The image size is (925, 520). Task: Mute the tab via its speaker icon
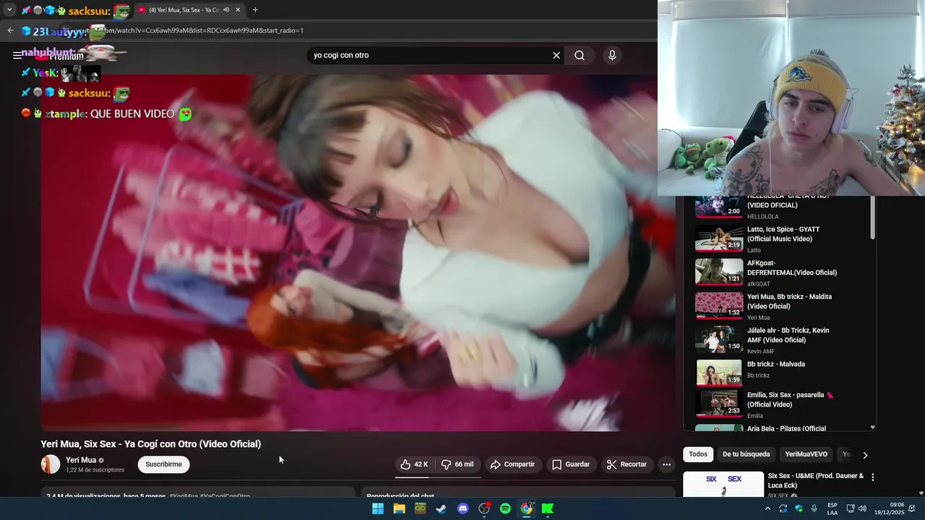(226, 10)
